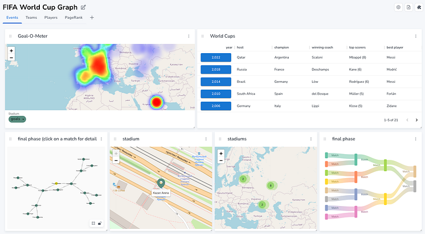The height and width of the screenshot is (234, 425).
Task: Open stadiums card options menu
Action: click(311, 139)
